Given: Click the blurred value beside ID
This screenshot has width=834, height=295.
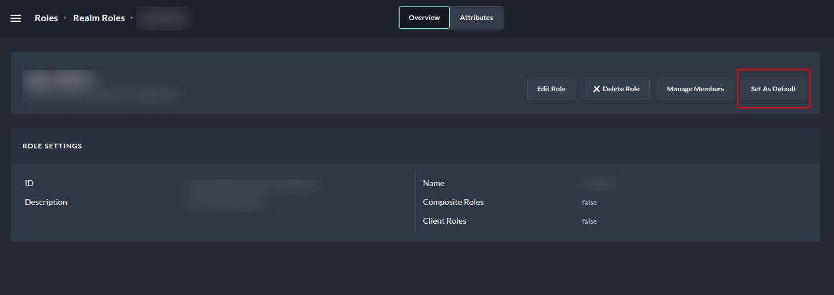Looking at the screenshot, I should tap(251, 186).
